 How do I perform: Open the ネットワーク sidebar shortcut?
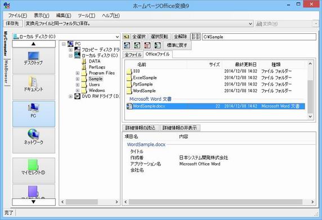(34, 140)
